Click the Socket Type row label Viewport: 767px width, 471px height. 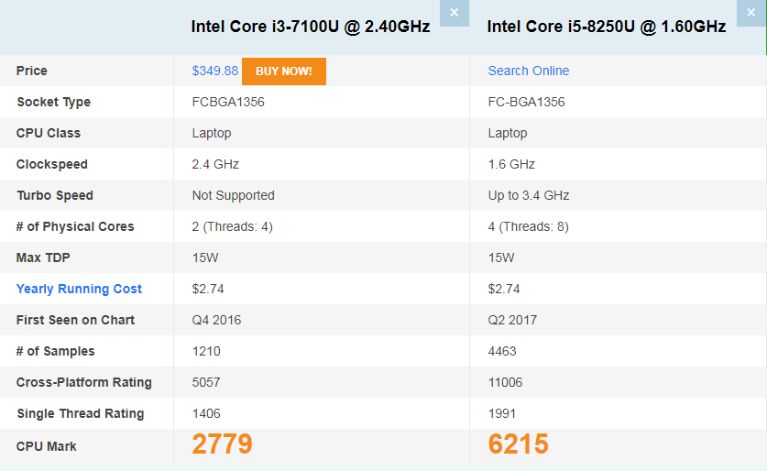(53, 102)
